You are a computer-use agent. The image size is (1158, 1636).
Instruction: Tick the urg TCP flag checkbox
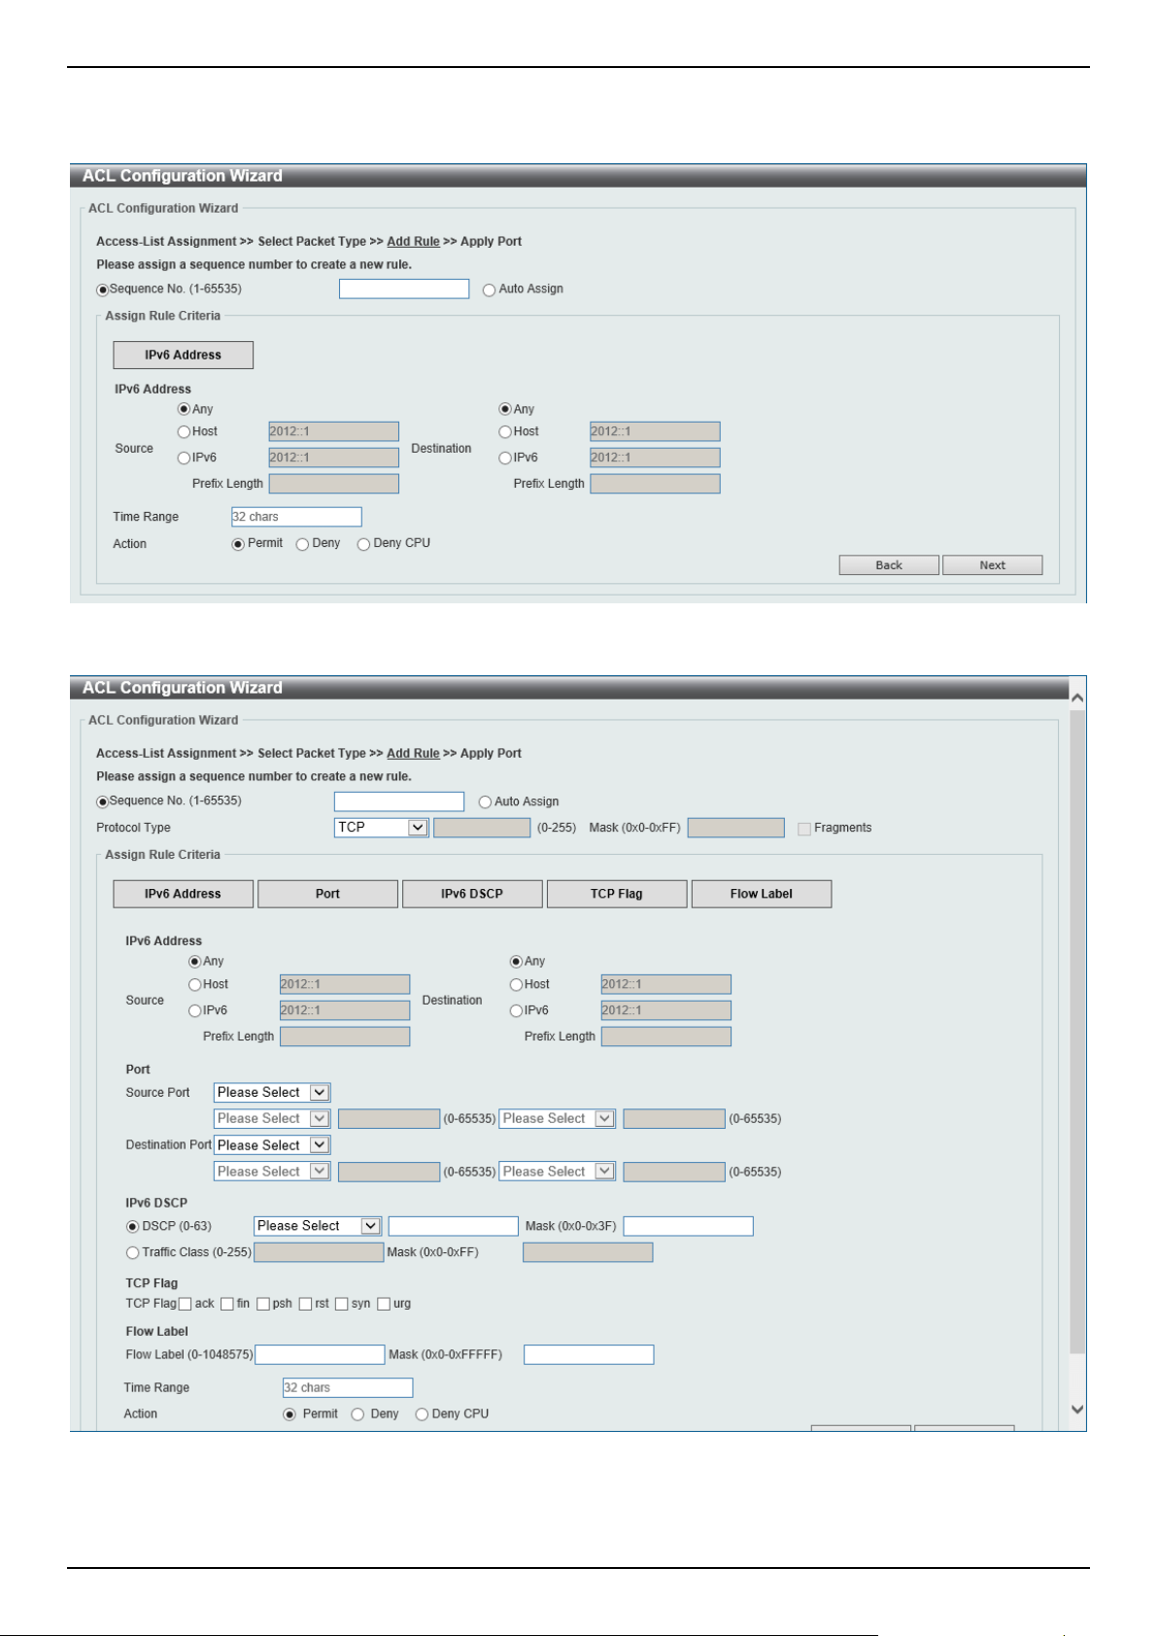(384, 1304)
